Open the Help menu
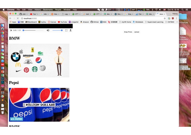Screen dimensions: 191x135 [x=75, y=10]
